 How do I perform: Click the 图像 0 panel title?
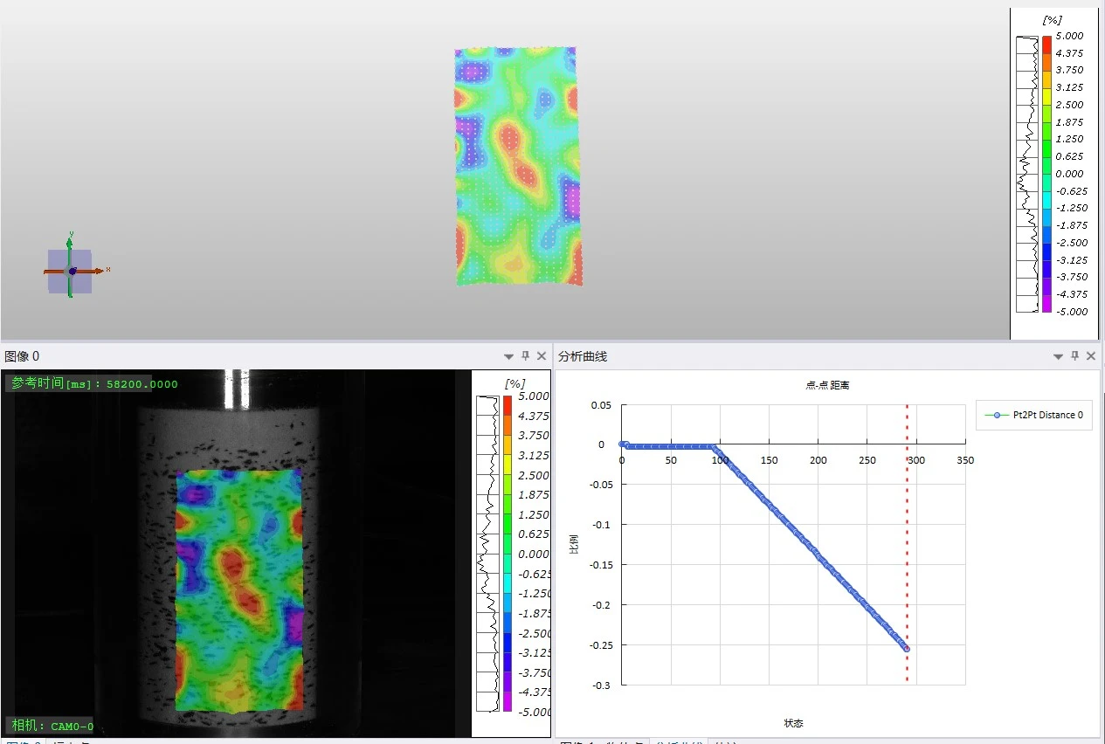[22, 355]
